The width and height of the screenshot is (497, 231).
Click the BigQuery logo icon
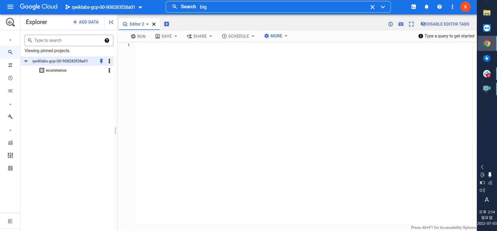point(10,22)
